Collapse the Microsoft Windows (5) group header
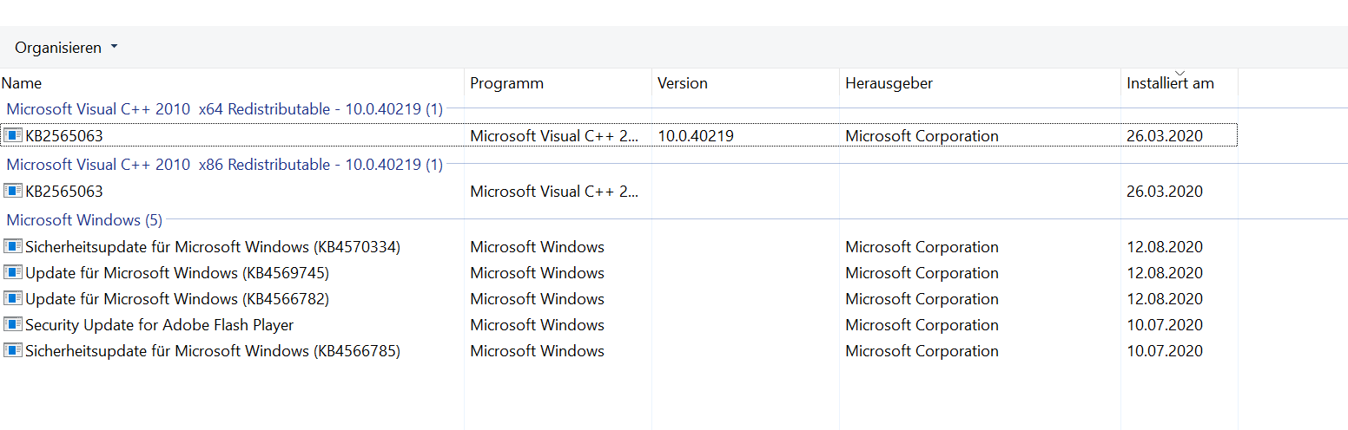 [x=83, y=220]
